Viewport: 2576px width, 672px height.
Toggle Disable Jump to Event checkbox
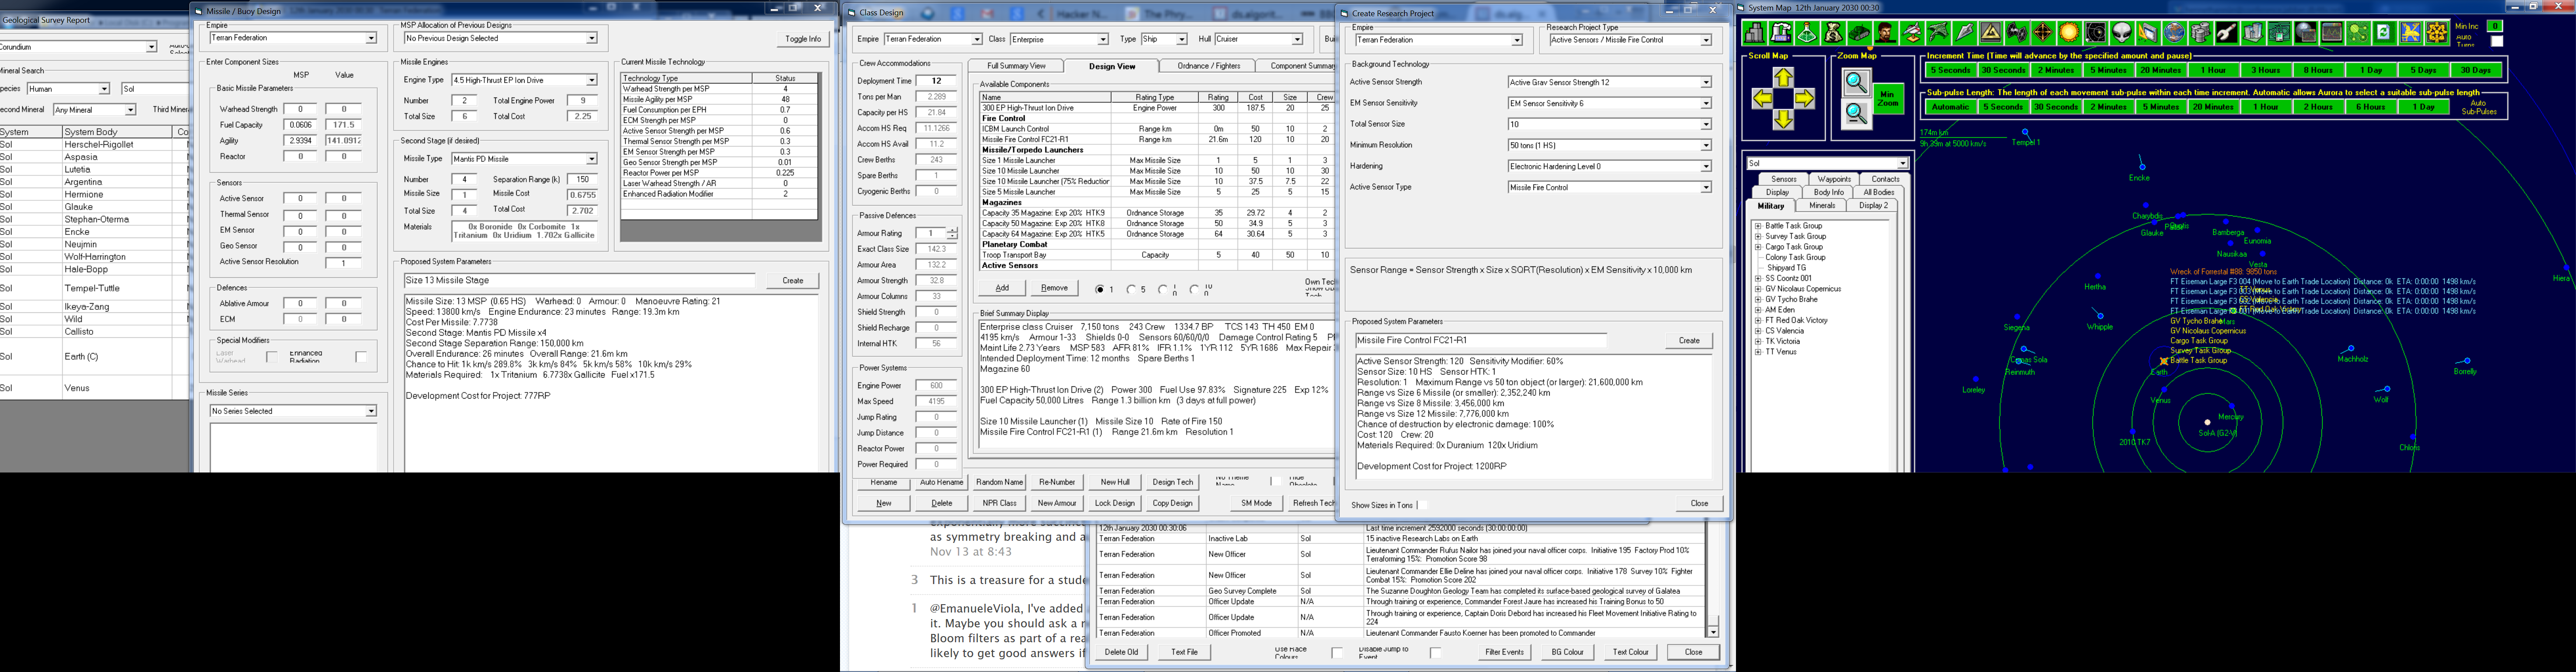tap(1436, 653)
